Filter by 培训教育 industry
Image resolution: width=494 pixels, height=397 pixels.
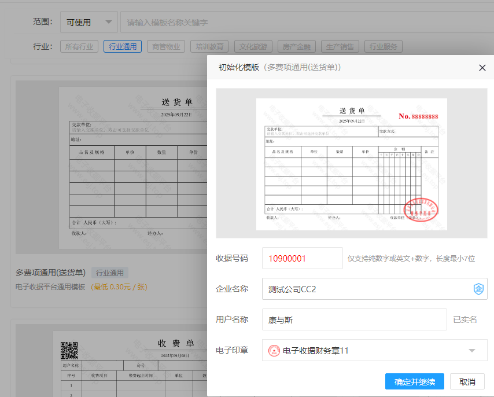tap(209, 47)
